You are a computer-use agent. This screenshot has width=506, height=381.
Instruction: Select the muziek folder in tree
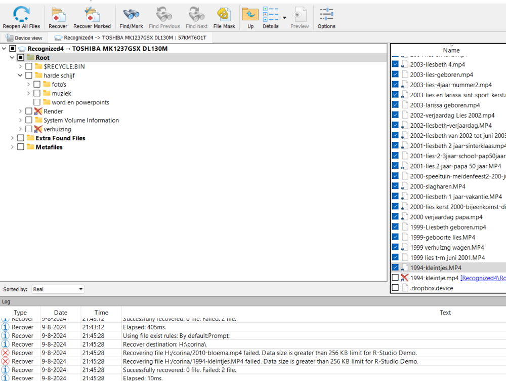tap(61, 93)
